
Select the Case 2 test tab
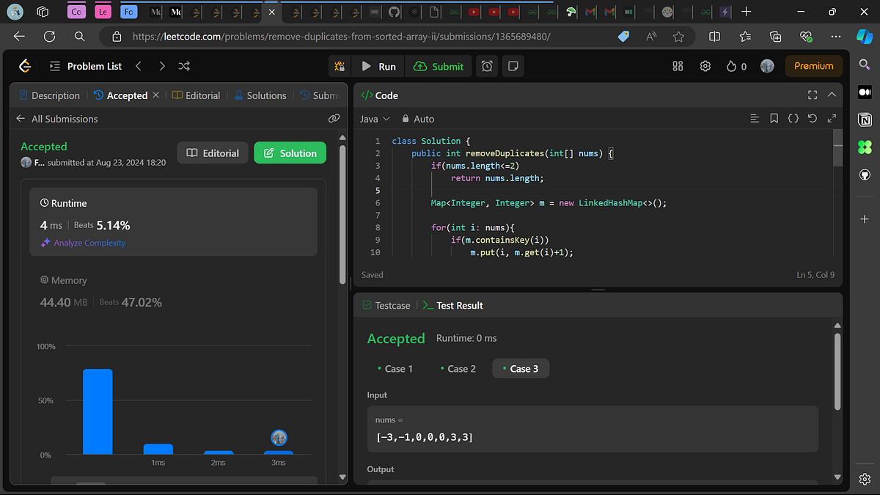click(458, 368)
